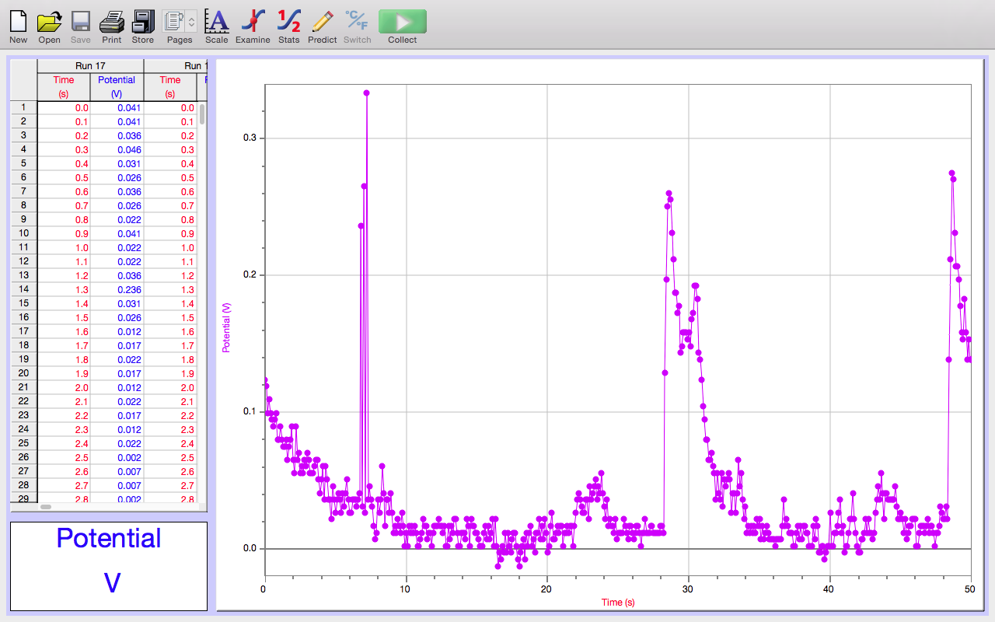Open the Pages dropdown stepper
The height and width of the screenshot is (622, 995).
point(191,22)
